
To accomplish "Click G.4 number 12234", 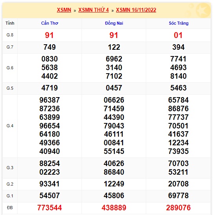I will click(178, 143).
